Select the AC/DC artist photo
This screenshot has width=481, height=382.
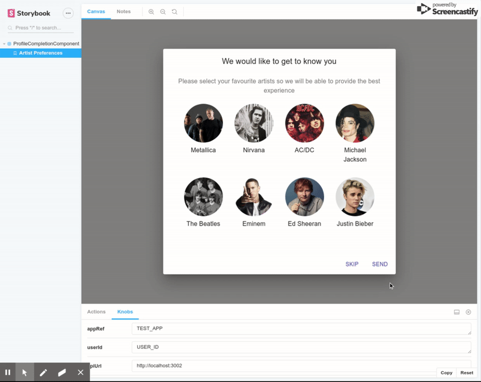point(304,123)
